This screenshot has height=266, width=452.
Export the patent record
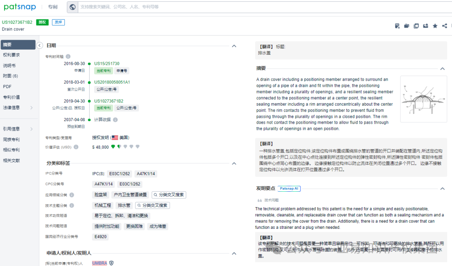pyautogui.click(x=426, y=26)
